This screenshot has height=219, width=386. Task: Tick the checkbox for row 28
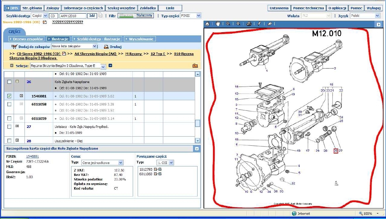(x=9, y=141)
